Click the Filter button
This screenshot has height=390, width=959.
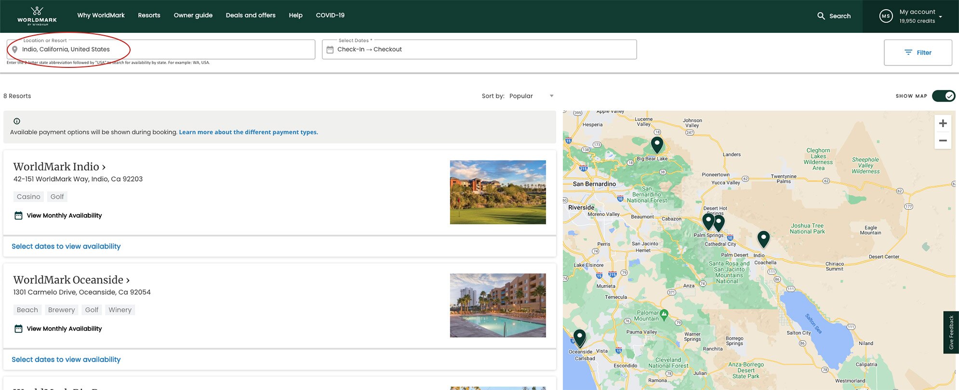click(918, 52)
